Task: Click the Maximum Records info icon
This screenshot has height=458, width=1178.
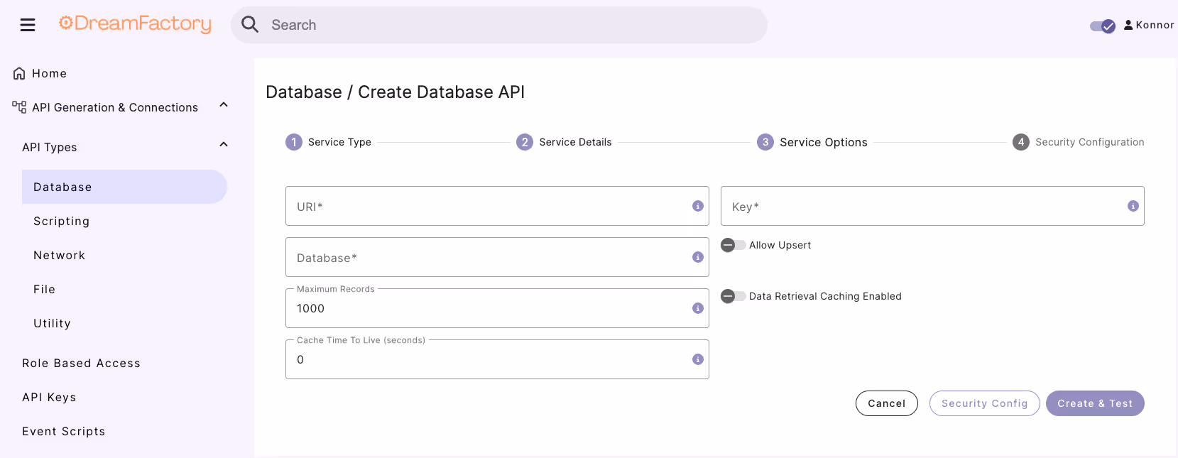Action: [x=698, y=308]
